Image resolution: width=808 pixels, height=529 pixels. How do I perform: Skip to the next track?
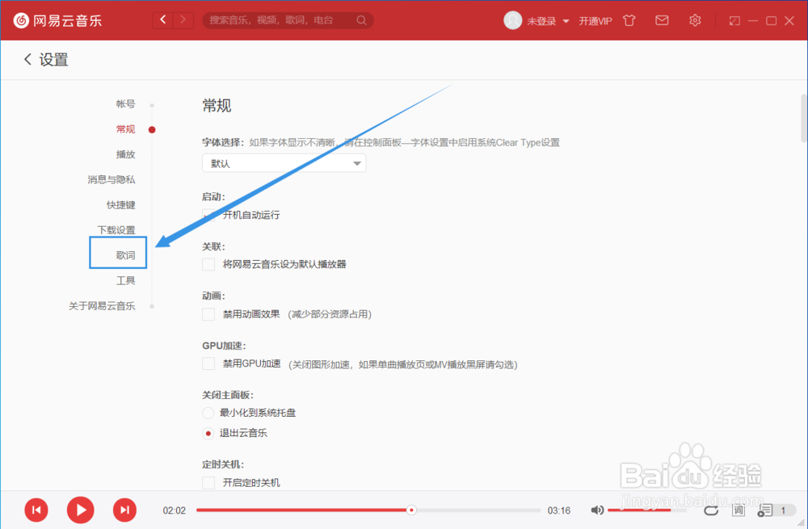(x=124, y=510)
